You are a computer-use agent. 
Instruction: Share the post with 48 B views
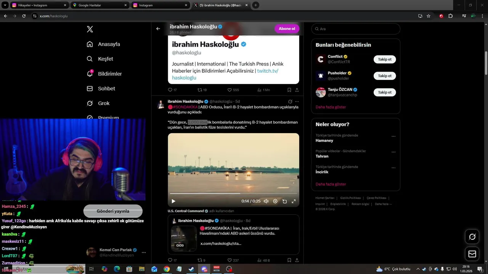pyautogui.click(x=297, y=260)
